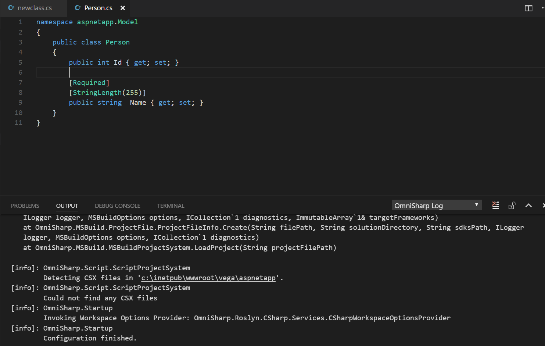The width and height of the screenshot is (545, 346).
Task: Click the C# file icon on Person.cs tab
Action: 78,8
